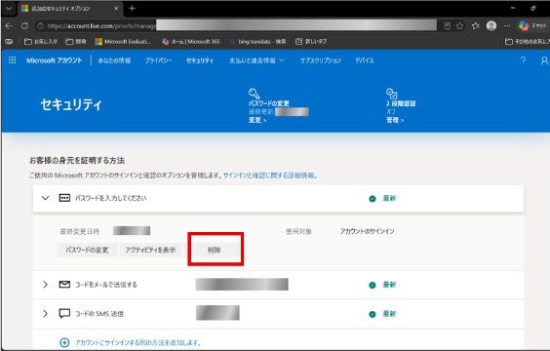
Task: Click the plus circle add icon
Action: 64,342
